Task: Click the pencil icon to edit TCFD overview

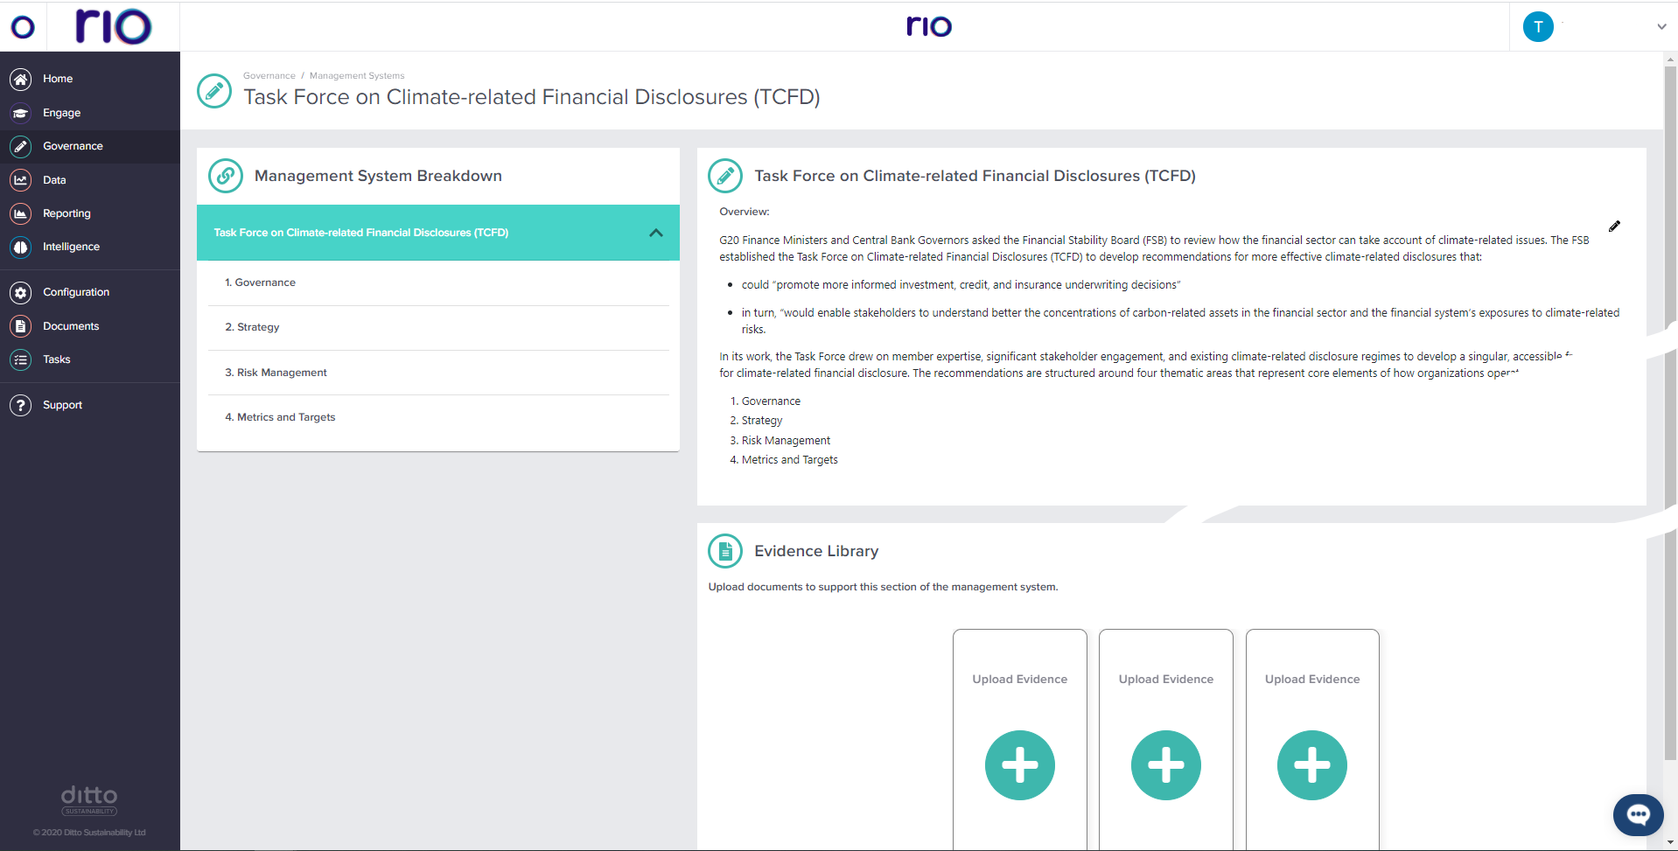Action: tap(1615, 226)
